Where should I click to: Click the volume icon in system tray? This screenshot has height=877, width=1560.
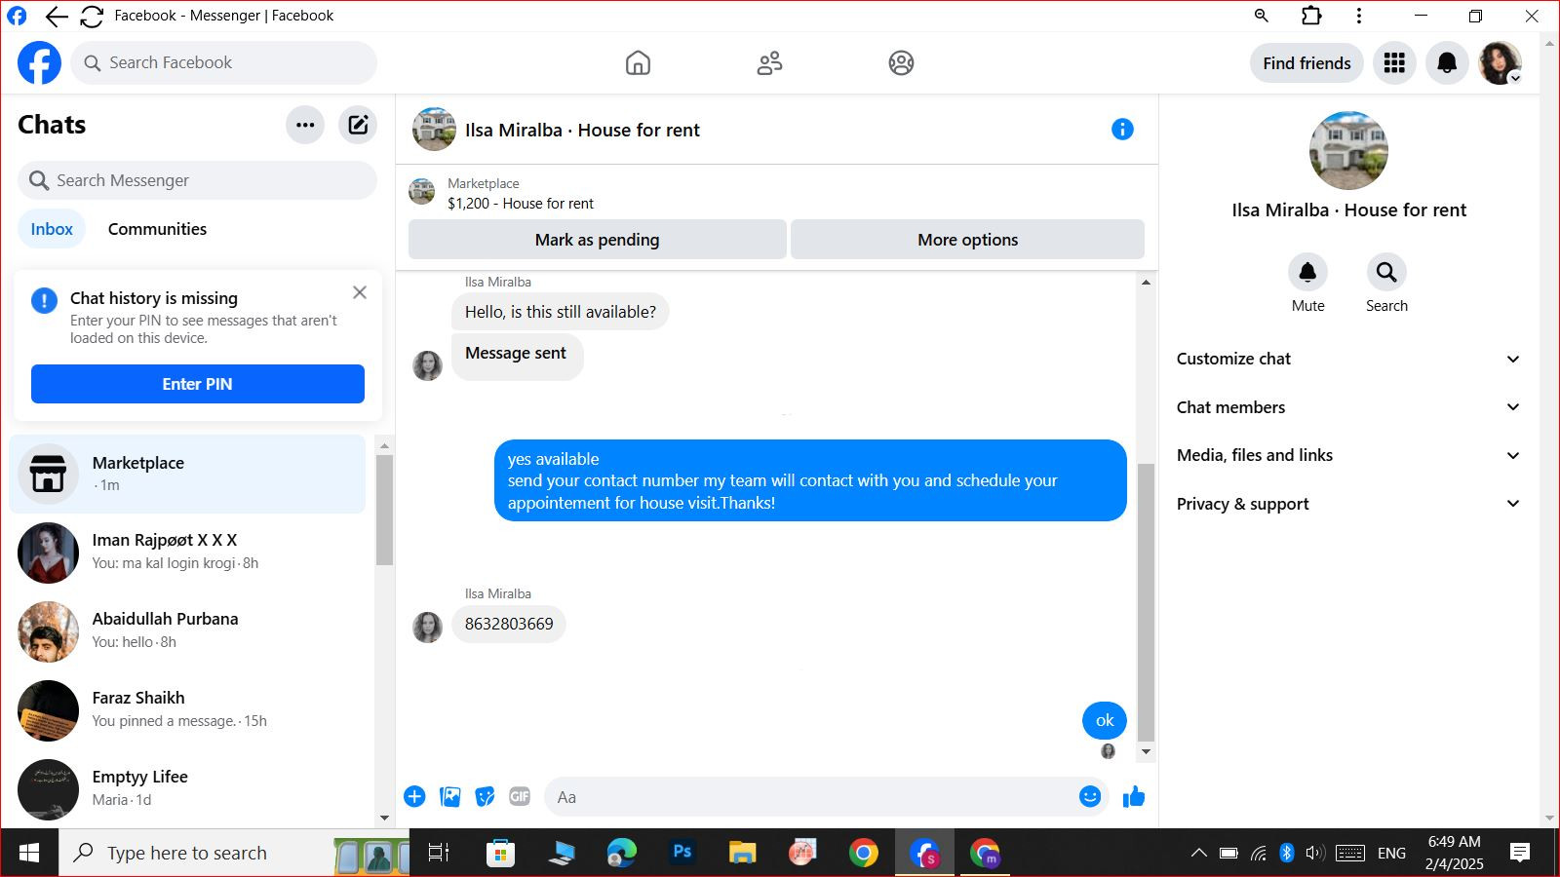pyautogui.click(x=1314, y=853)
